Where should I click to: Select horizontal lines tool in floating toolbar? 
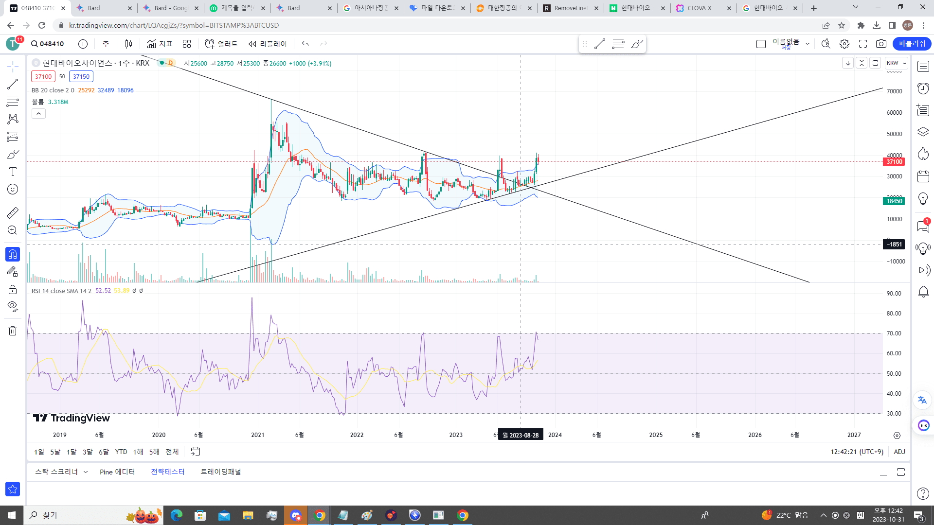click(618, 44)
